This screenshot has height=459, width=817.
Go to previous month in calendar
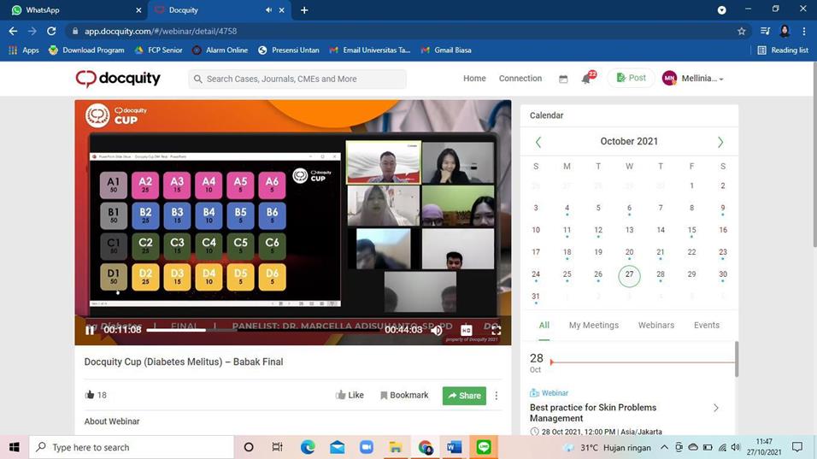[x=538, y=142]
